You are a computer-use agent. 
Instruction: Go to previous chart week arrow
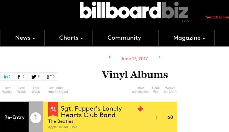(x=110, y=57)
